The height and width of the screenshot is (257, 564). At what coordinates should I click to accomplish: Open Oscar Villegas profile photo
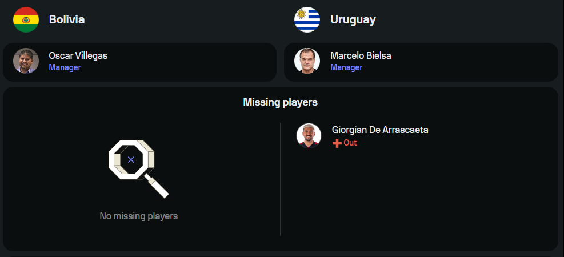click(x=26, y=61)
